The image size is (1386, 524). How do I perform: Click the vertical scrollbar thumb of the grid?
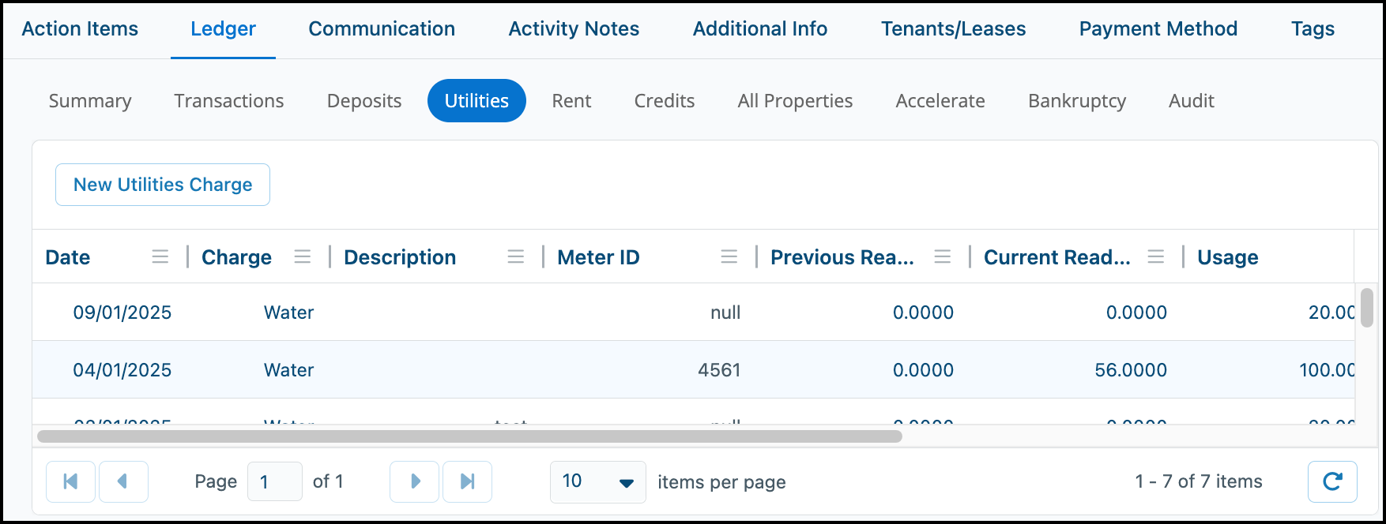click(1367, 307)
